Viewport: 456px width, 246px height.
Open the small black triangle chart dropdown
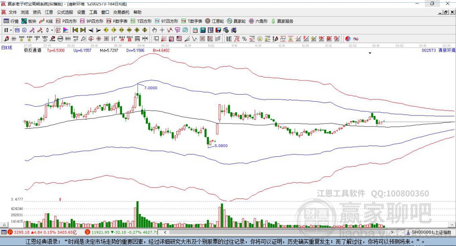(370, 53)
